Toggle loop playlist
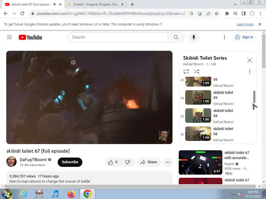 click(186, 72)
